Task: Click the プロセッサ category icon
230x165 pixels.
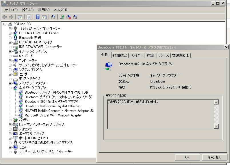Action: coord(15,129)
